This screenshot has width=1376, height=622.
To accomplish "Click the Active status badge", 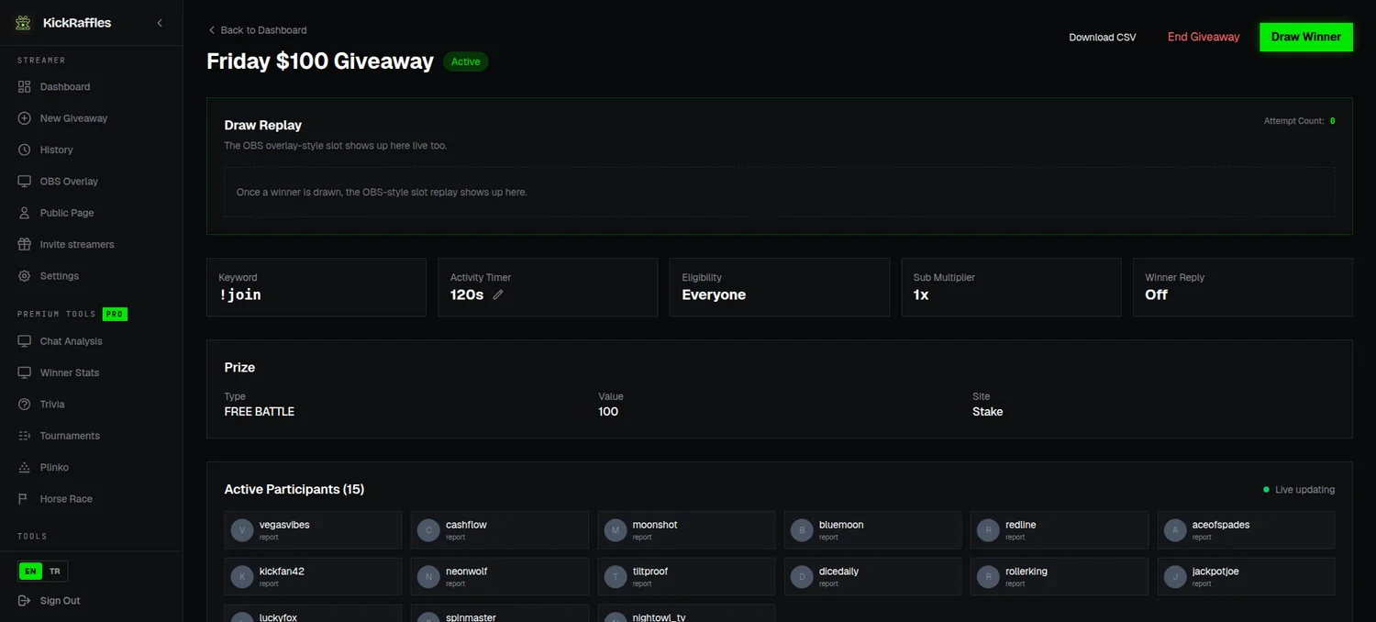I will [x=466, y=61].
